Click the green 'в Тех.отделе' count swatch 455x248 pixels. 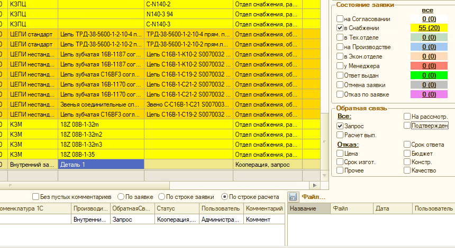pos(429,37)
